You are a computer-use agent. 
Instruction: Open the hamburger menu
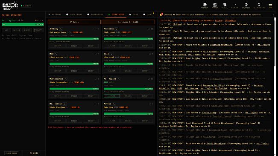pos(270,6)
